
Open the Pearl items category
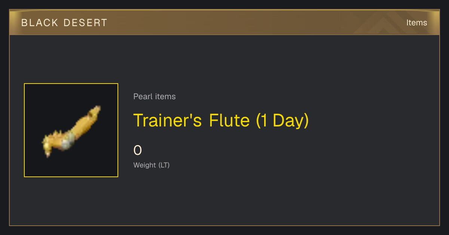[155, 97]
